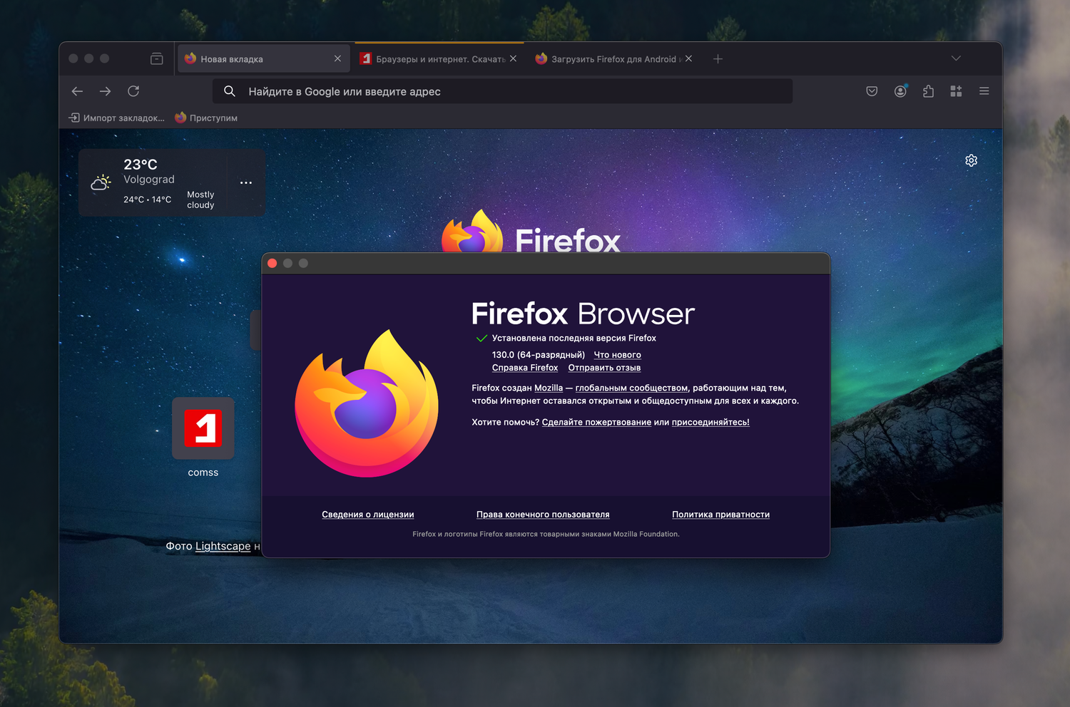Reload the current page

133,91
